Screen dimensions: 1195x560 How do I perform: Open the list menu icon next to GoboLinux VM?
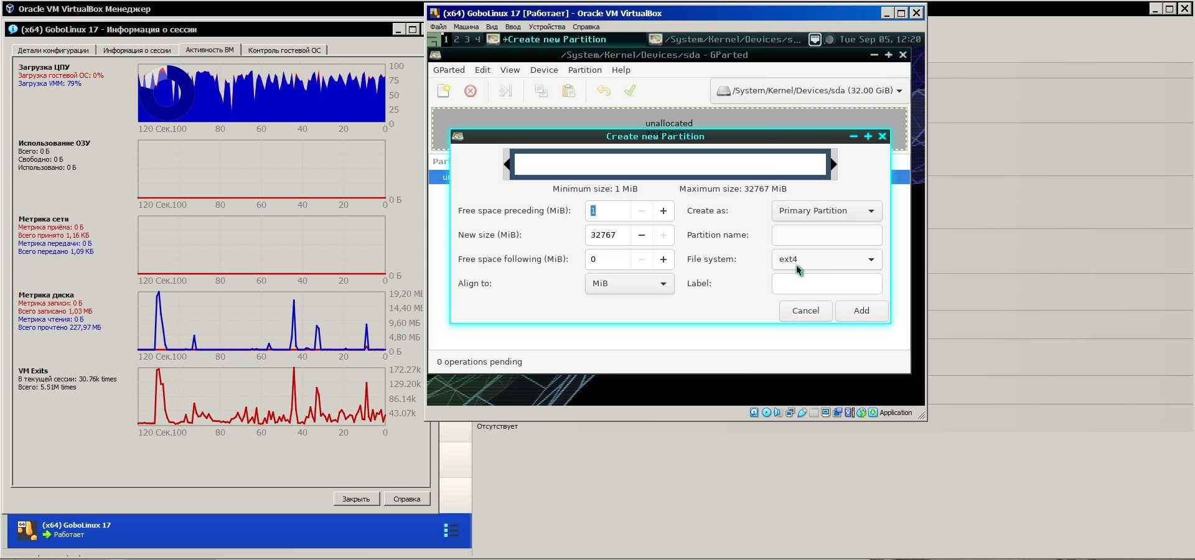451,530
